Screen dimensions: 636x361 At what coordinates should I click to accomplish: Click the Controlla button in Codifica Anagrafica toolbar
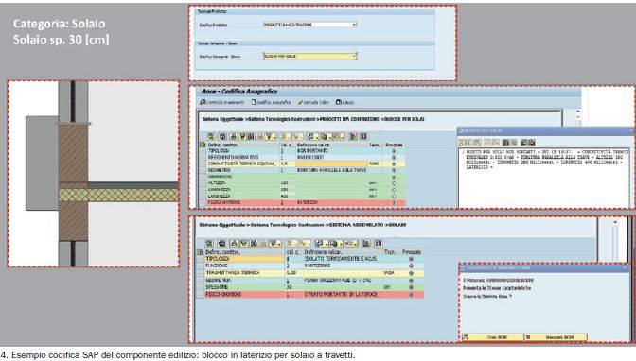pyautogui.click(x=222, y=102)
